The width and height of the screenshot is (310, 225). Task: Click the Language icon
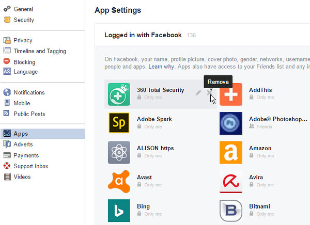[7, 71]
